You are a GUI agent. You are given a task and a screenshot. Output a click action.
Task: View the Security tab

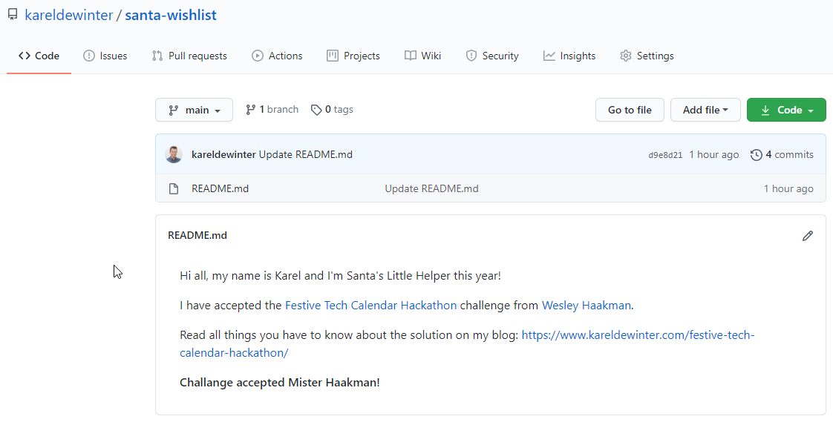tap(492, 56)
